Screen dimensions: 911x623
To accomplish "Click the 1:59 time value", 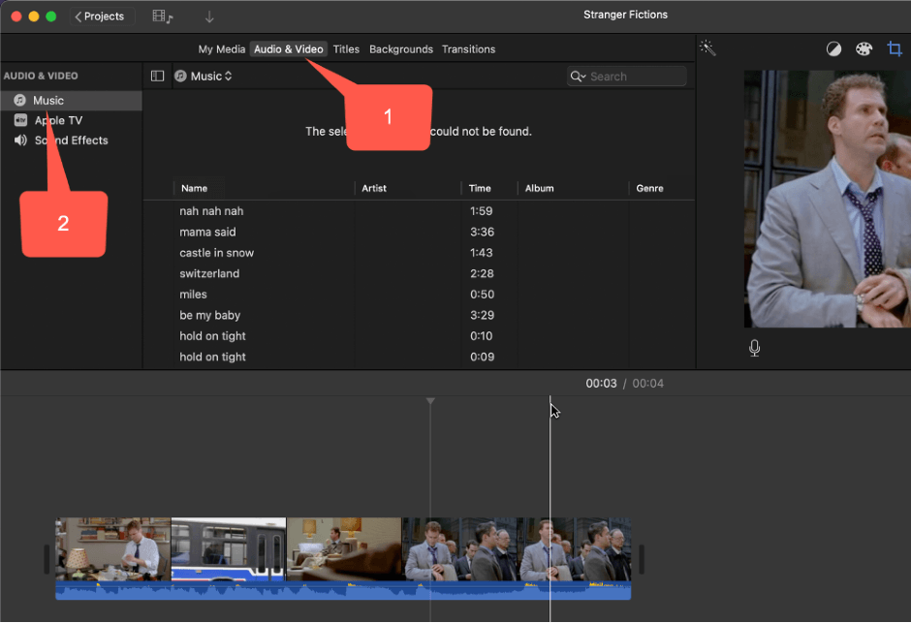I will tap(481, 211).
